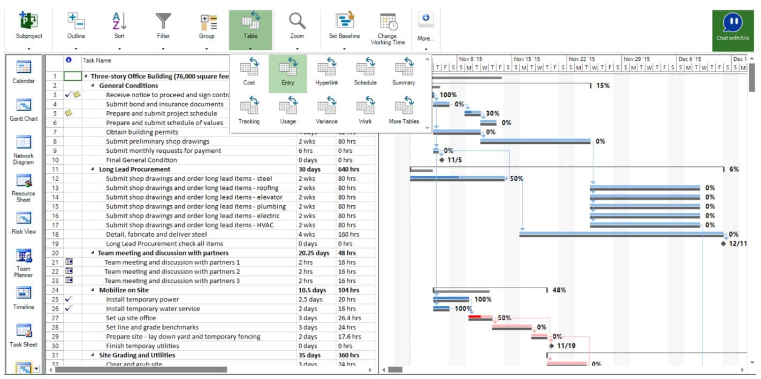The width and height of the screenshot is (761, 379).
Task: Open the Resource Sheet view
Action: click(22, 184)
